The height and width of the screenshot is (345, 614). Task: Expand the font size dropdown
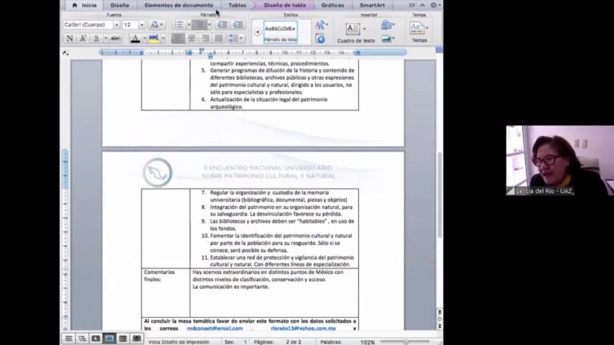142,25
